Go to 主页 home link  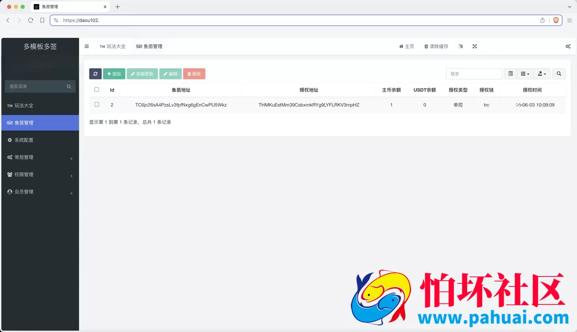[x=406, y=46]
